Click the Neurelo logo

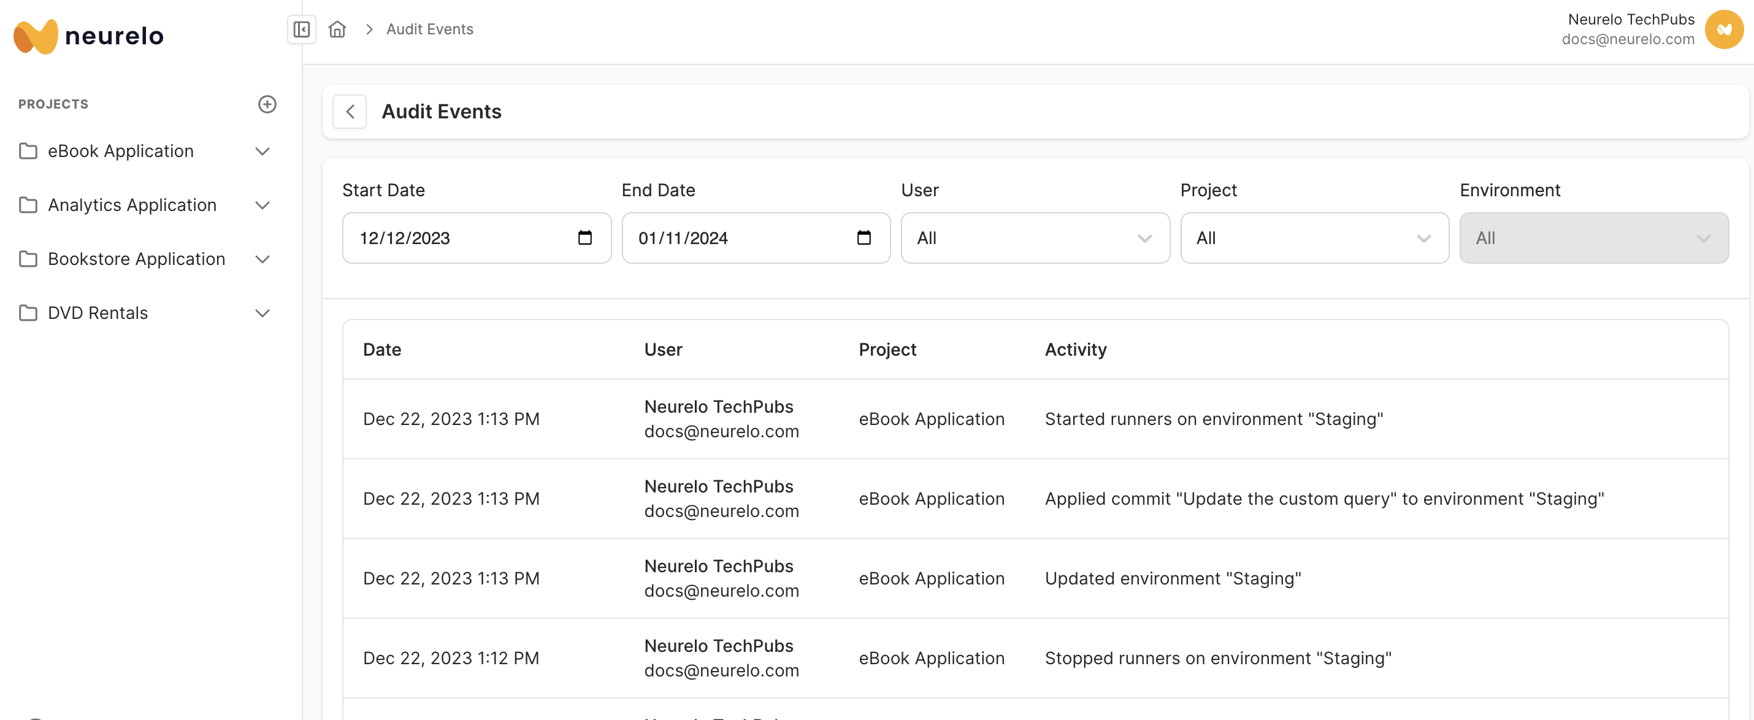(88, 36)
